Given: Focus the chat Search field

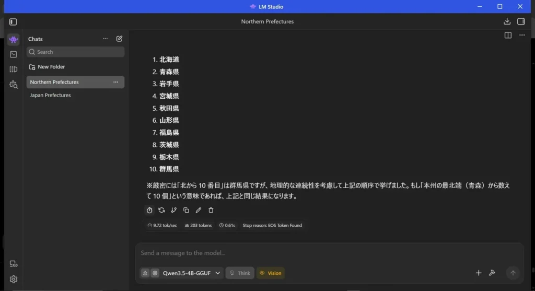Looking at the screenshot, I should 75,52.
